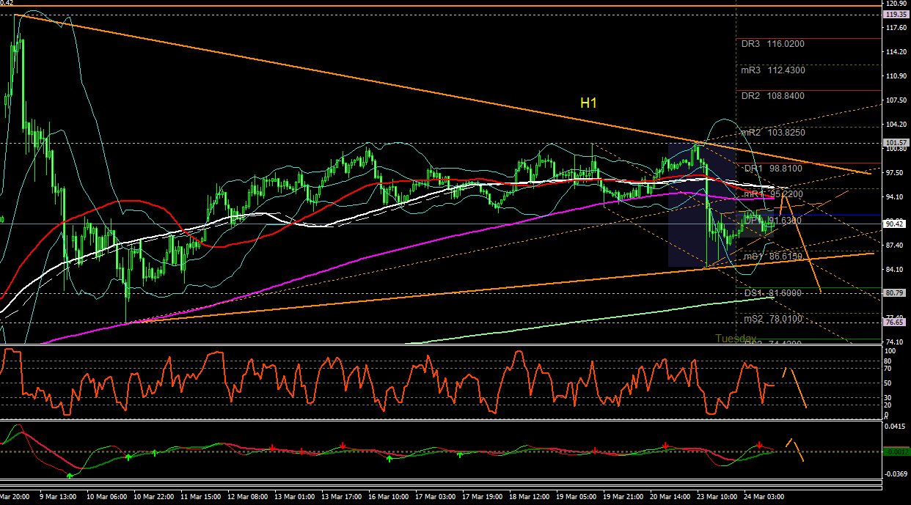Select the DR2 108.8400 pivot label
Viewport: 911px width, 505px height.
(772, 96)
